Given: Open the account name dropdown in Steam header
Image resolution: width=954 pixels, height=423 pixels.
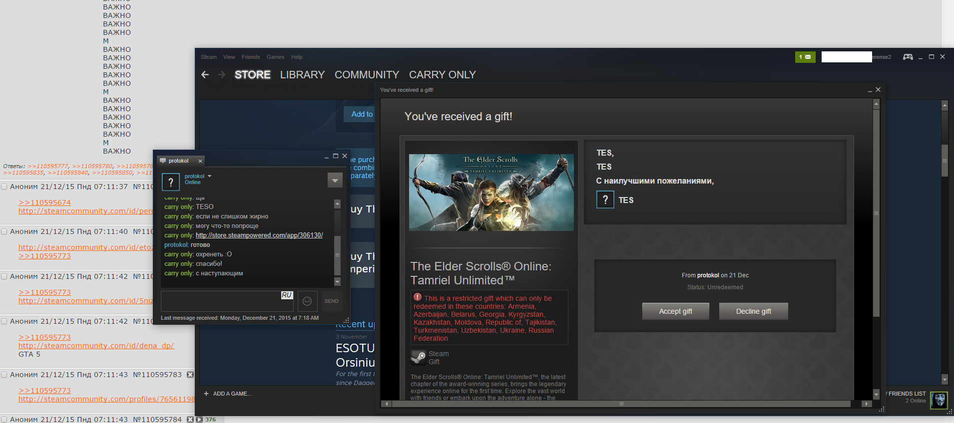Looking at the screenshot, I should click(x=857, y=57).
